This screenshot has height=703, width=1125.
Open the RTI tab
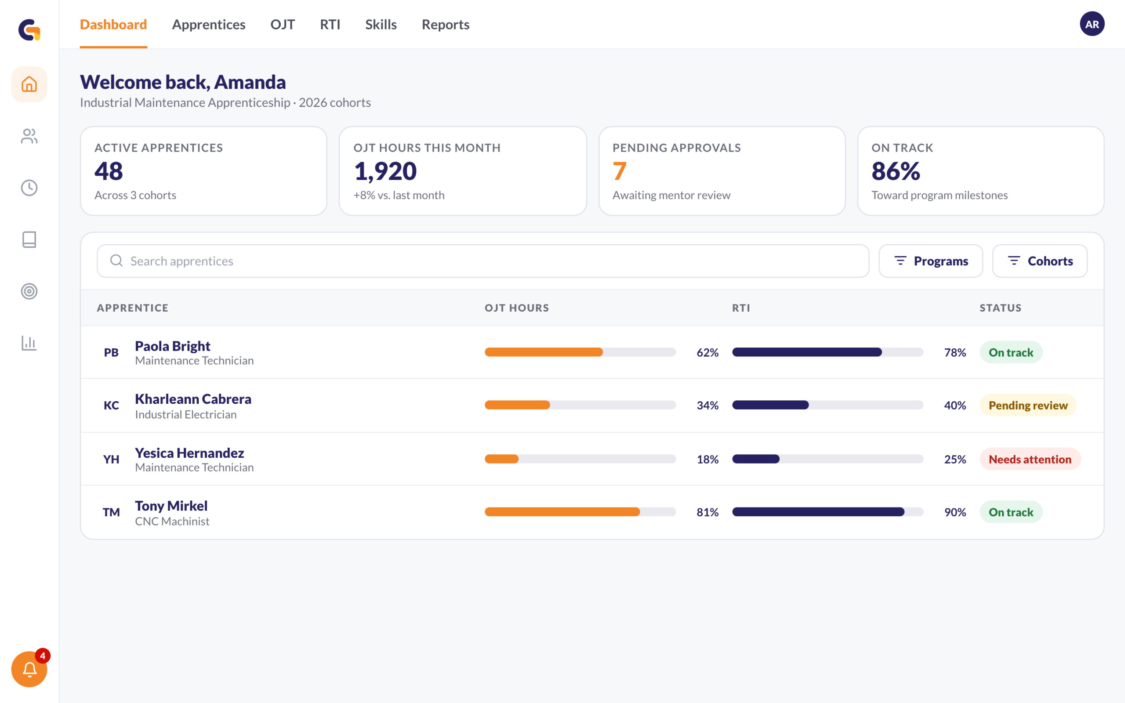pyautogui.click(x=330, y=24)
